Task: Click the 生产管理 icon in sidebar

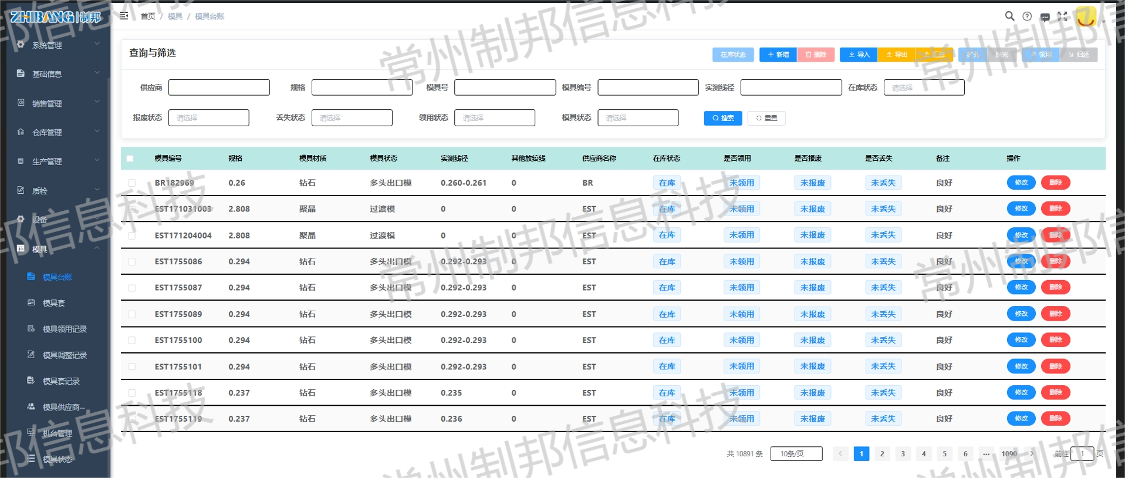Action: point(21,161)
